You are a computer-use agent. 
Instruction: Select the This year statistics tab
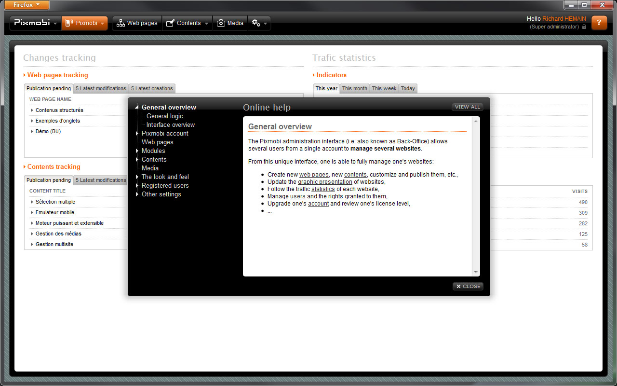coord(326,88)
